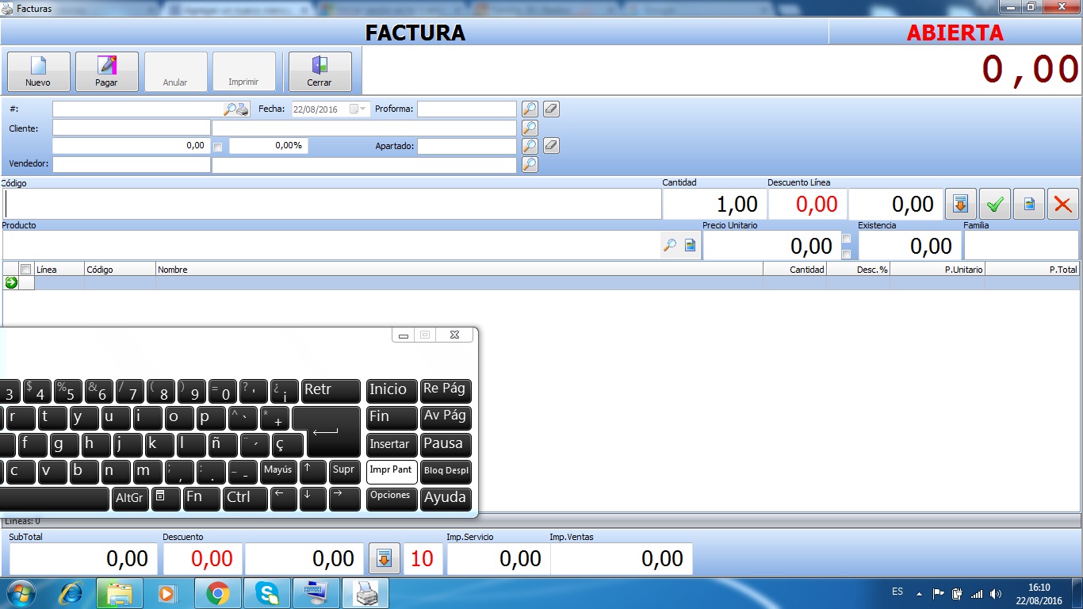Click the printer icon in the # field
The height and width of the screenshot is (609, 1083).
(243, 109)
